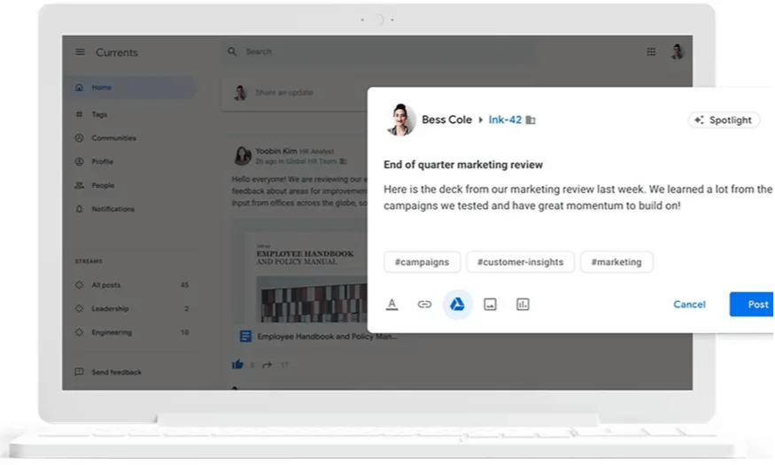This screenshot has height=465, width=775.
Task: Share Yoobin Kim's post with arrow icon
Action: [267, 365]
